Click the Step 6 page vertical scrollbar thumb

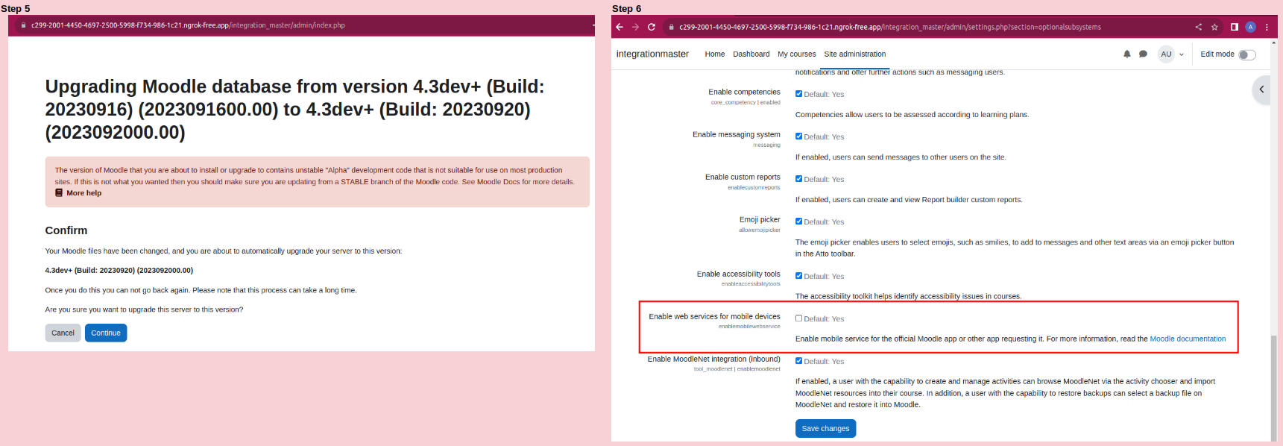pos(1273,388)
